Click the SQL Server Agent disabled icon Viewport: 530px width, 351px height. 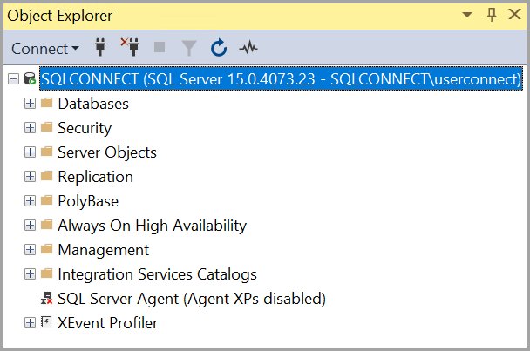pyautogui.click(x=47, y=298)
